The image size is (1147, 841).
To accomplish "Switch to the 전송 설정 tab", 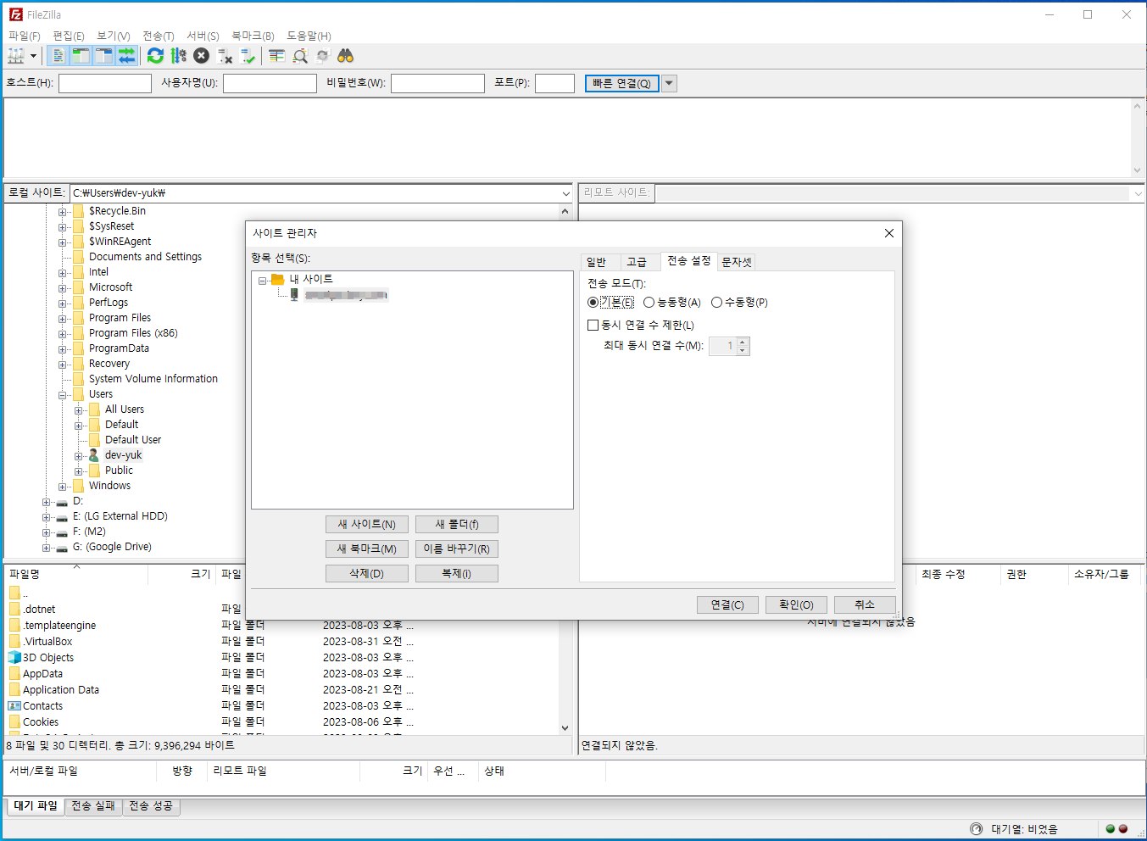I will 688,261.
